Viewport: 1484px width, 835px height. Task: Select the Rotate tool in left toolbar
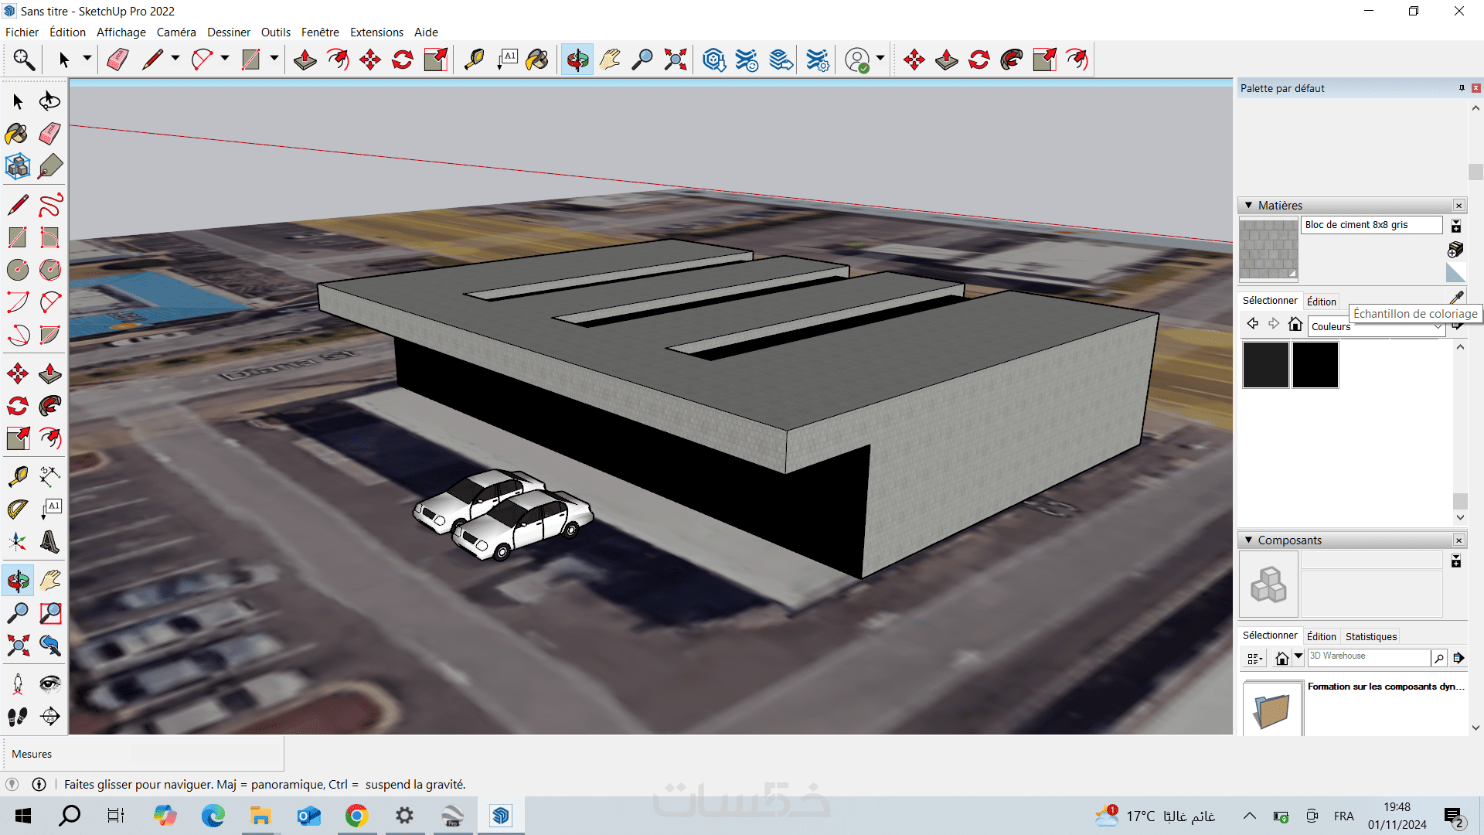(x=17, y=406)
